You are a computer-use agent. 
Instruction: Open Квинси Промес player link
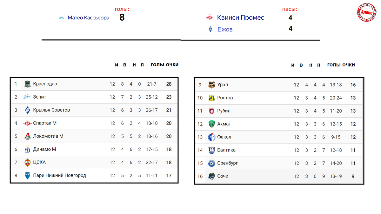pos(240,17)
